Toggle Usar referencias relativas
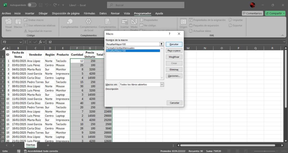The width and height of the screenshot is (288, 153). click(40, 25)
